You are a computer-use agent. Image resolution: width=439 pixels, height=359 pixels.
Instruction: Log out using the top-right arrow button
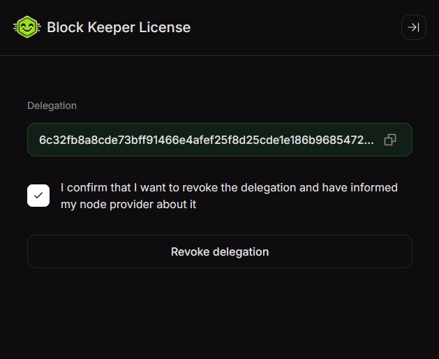[413, 27]
